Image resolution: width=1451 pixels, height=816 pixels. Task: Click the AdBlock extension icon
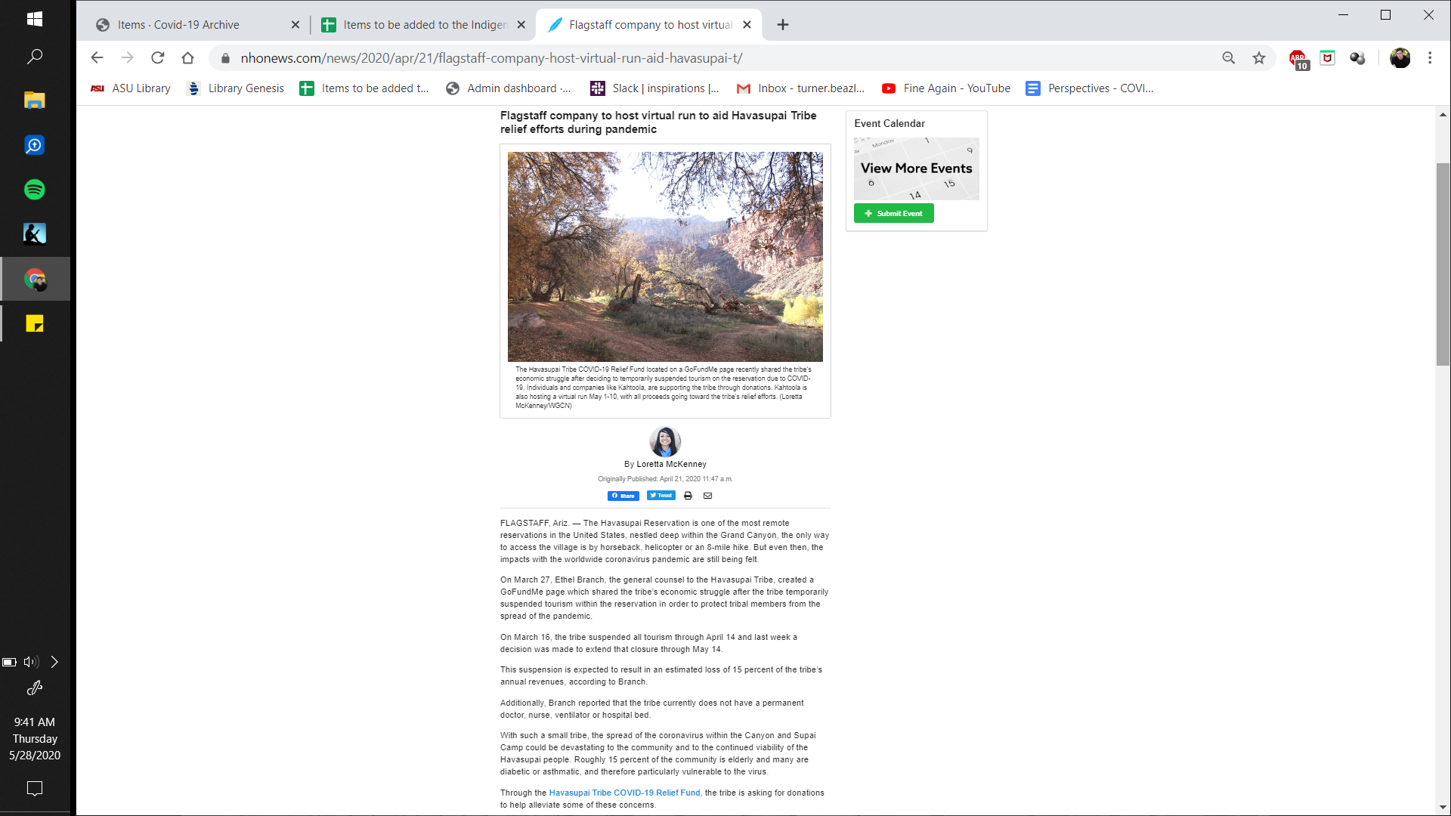(x=1298, y=59)
